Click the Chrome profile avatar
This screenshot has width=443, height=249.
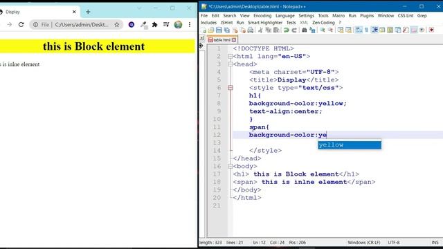(178, 25)
